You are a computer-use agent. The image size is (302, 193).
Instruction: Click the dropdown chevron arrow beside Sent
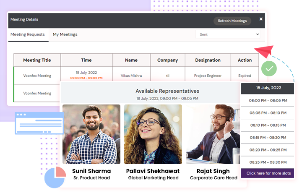(257, 34)
